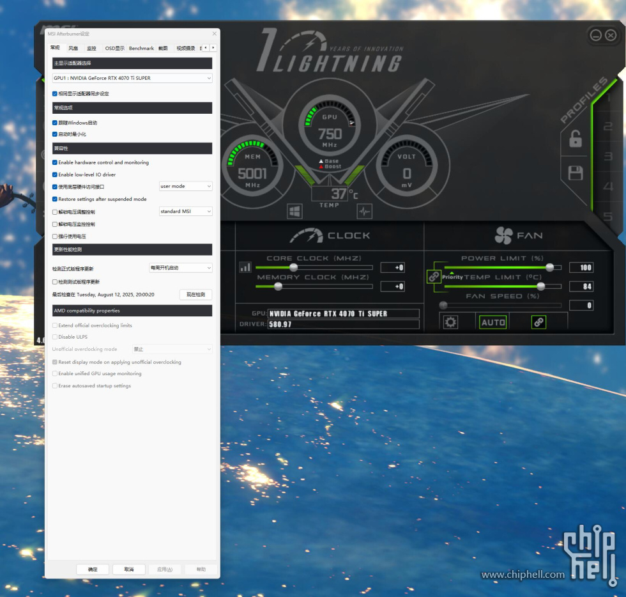626x597 pixels.
Task: Open the 监控 tab
Action: pyautogui.click(x=91, y=49)
